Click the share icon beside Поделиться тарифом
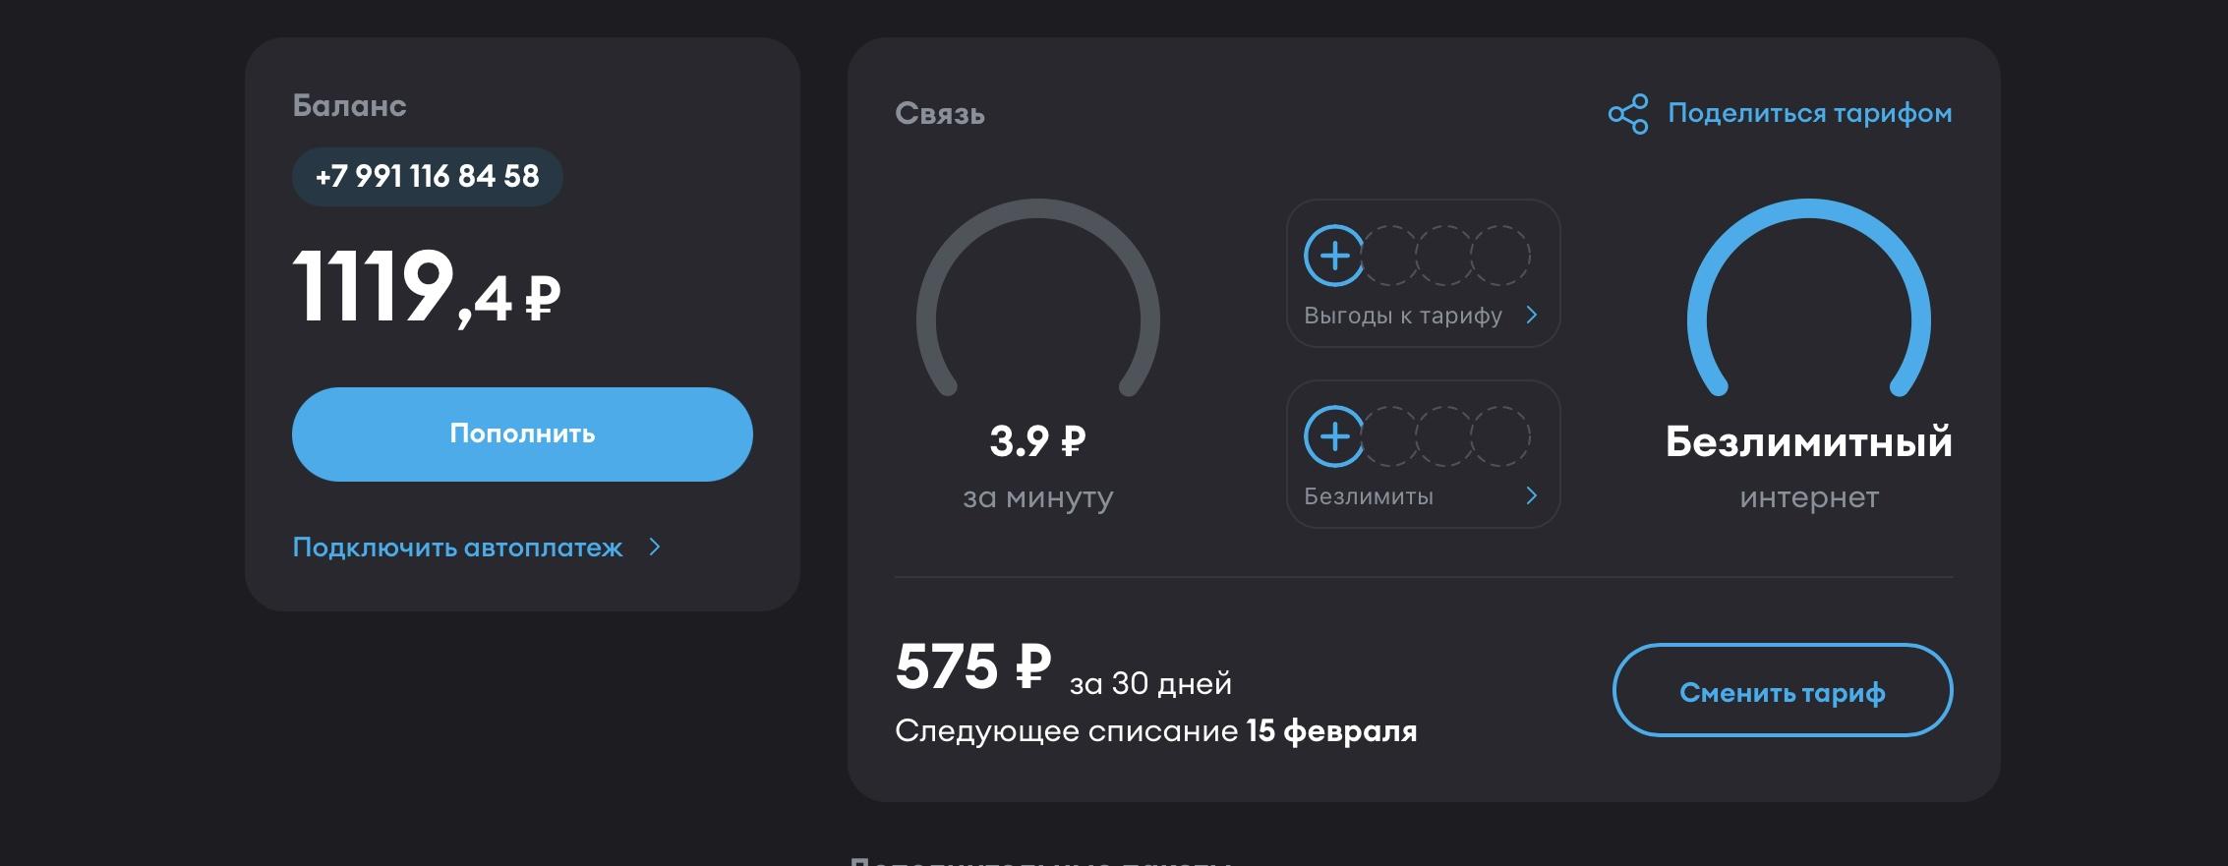 point(1628,114)
